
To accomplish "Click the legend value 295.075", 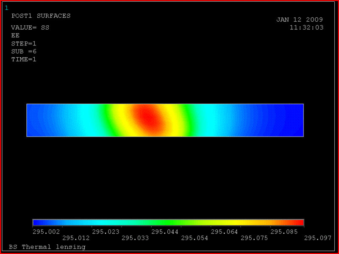I will pyautogui.click(x=254, y=238).
